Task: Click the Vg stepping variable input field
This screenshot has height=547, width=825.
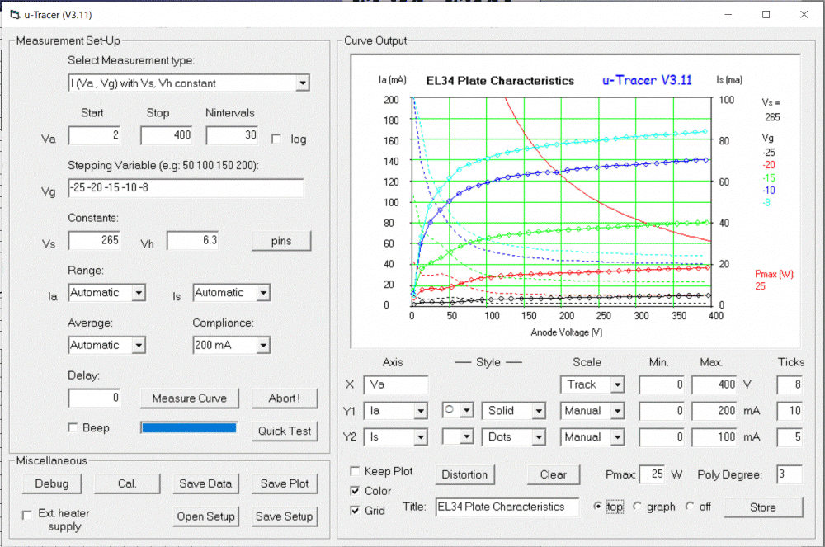Action: coord(185,188)
